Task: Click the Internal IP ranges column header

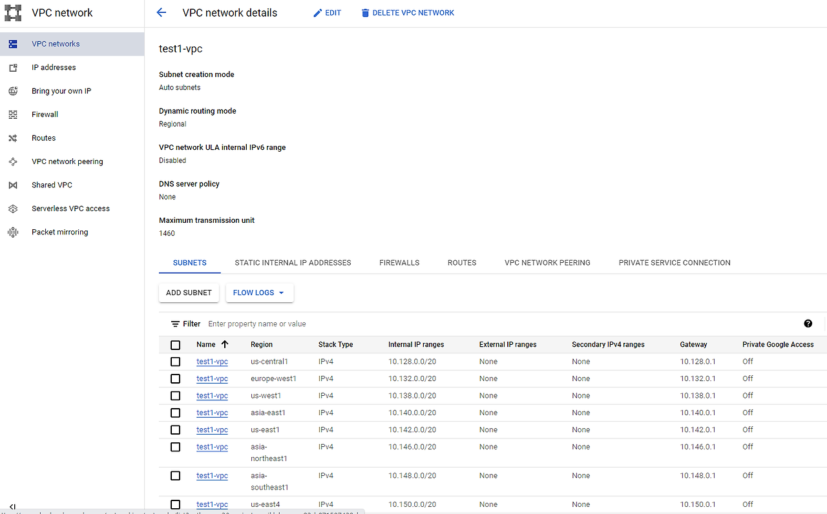Action: click(416, 345)
